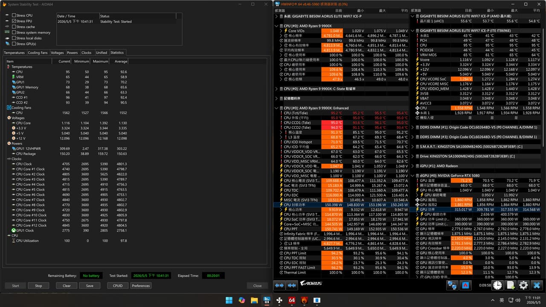The image size is (546, 307).
Task: Select the Unified tab
Action: (102, 53)
